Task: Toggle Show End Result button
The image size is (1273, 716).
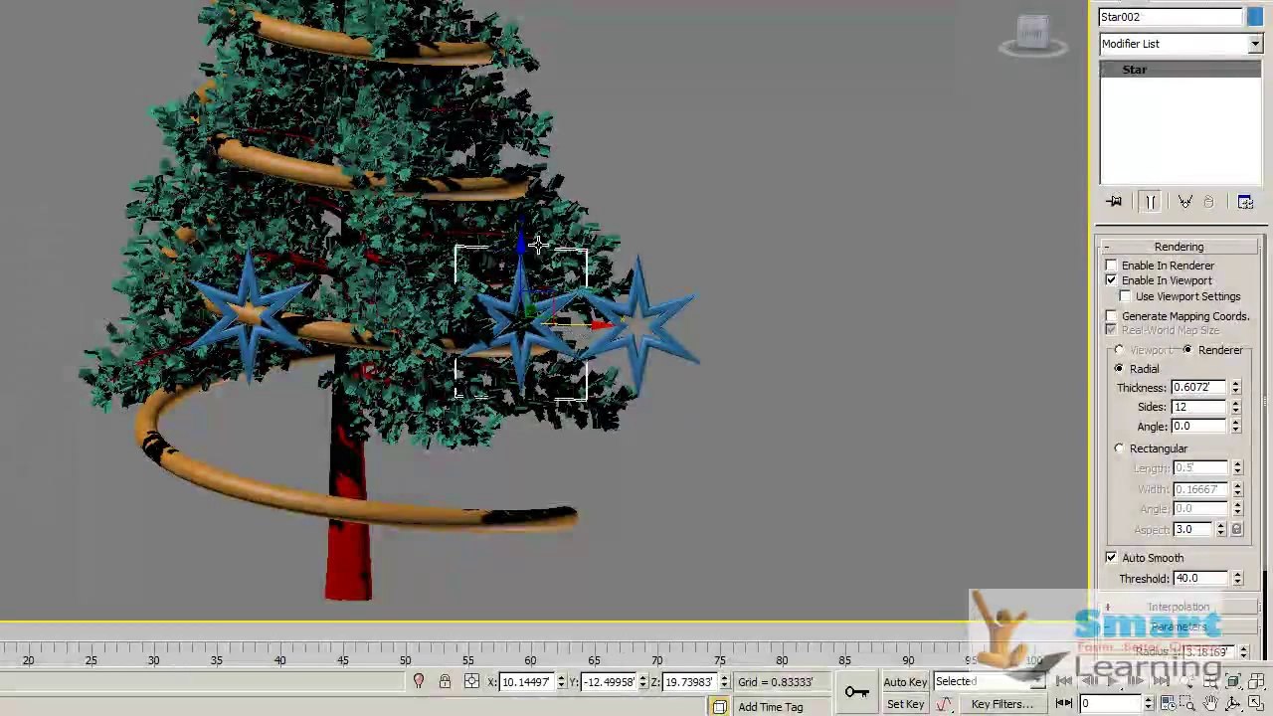Action: pyautogui.click(x=1151, y=202)
